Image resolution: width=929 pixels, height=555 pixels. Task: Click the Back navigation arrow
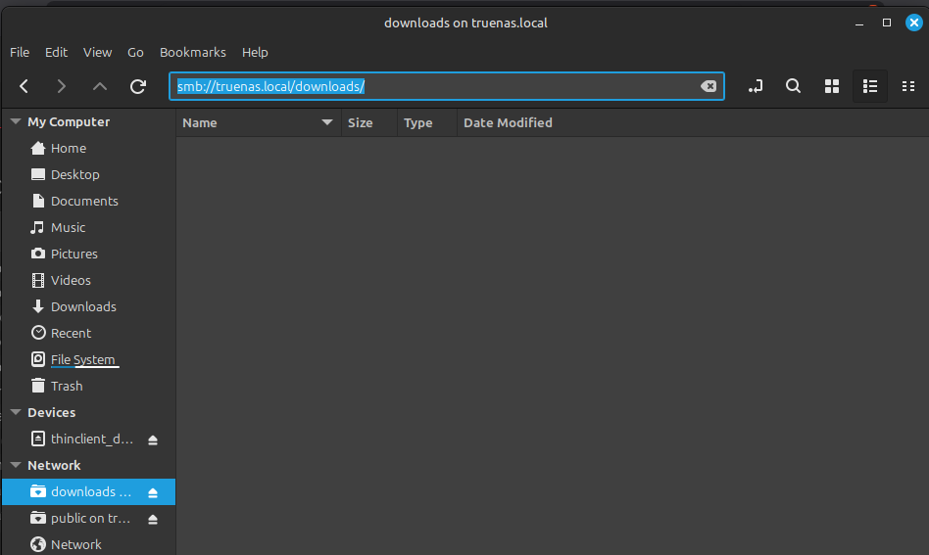pos(24,86)
